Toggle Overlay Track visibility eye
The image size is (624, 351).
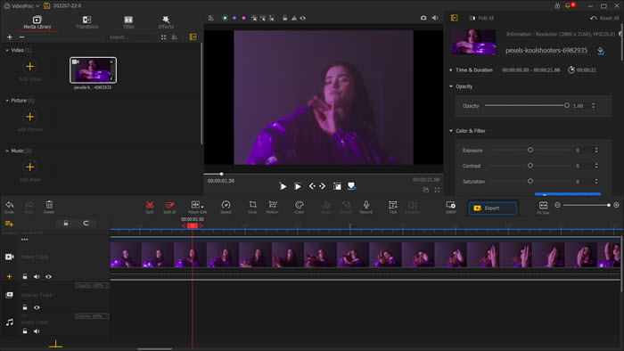pos(37,307)
